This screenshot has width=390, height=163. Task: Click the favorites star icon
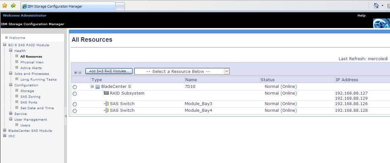[x=5, y=6]
